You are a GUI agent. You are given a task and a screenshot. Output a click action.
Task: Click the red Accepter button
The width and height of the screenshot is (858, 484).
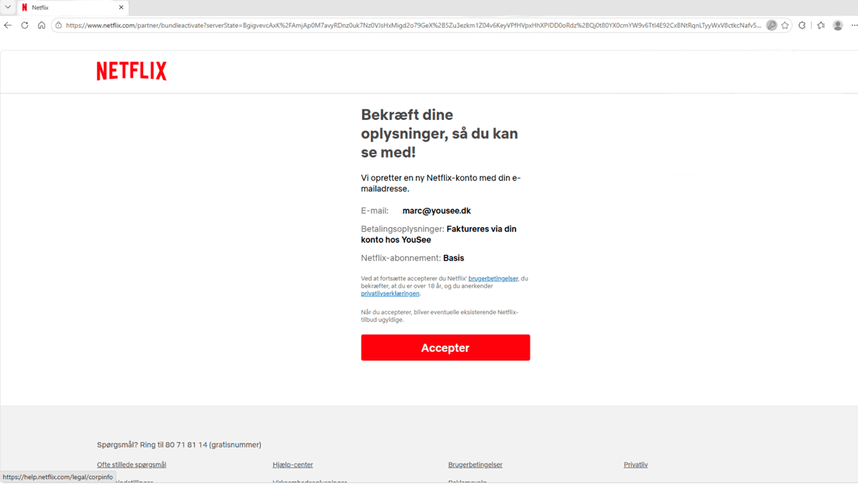(x=445, y=348)
